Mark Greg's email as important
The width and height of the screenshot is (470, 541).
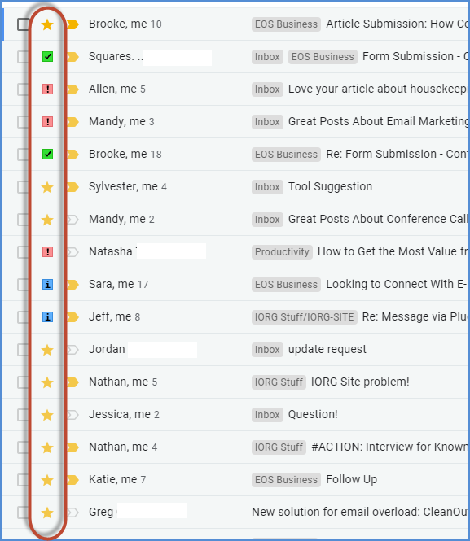pyautogui.click(x=72, y=513)
